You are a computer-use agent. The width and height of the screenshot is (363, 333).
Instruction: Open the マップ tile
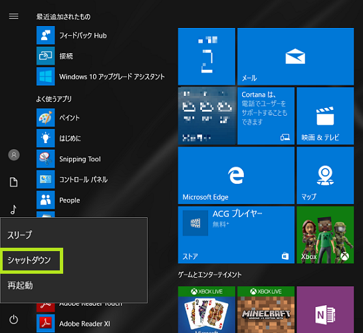click(x=325, y=175)
